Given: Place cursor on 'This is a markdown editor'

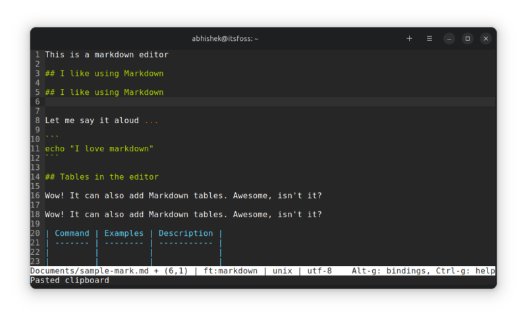Looking at the screenshot, I should click(x=107, y=55).
